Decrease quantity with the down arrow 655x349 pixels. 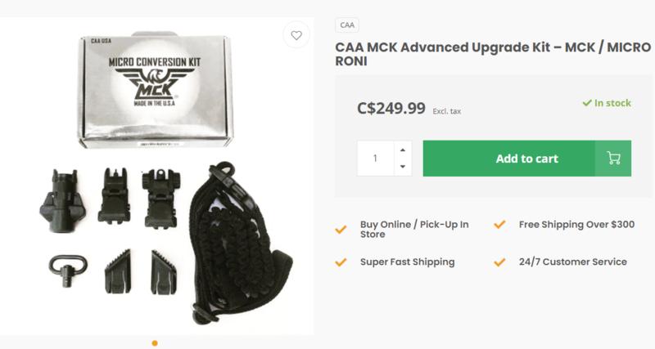(403, 167)
